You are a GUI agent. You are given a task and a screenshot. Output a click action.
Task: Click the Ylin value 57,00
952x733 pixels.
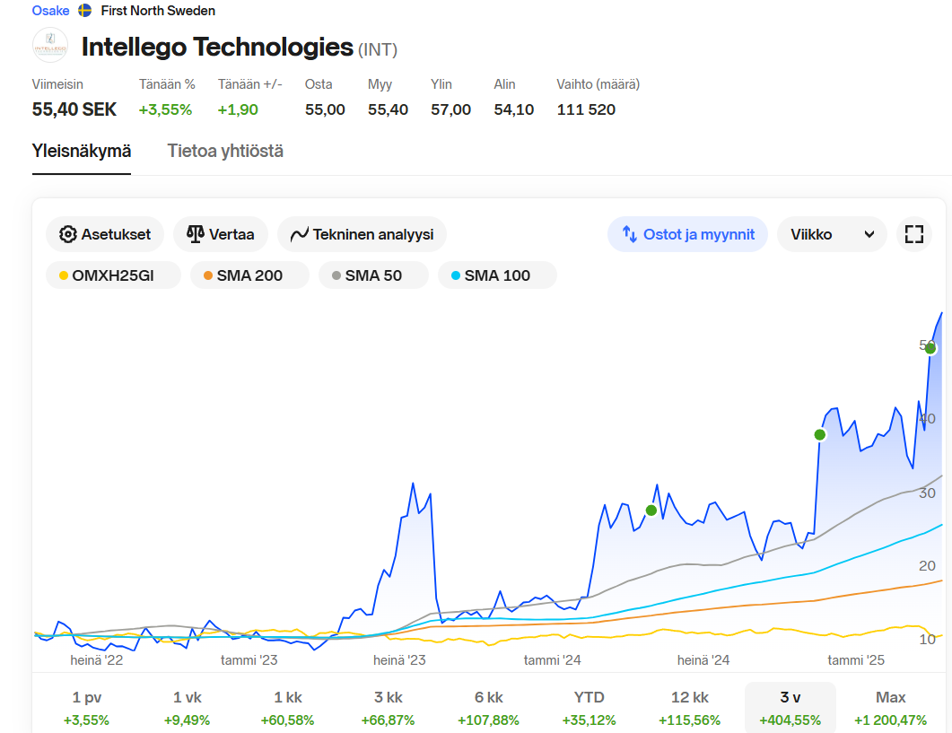[451, 110]
